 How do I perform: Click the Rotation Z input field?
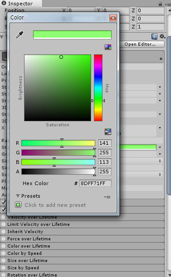151,19
